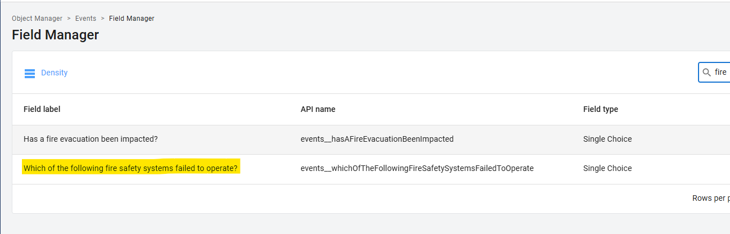730x234 pixels.
Task: Click the separator arrow after Events breadcrumb
Action: click(x=103, y=19)
